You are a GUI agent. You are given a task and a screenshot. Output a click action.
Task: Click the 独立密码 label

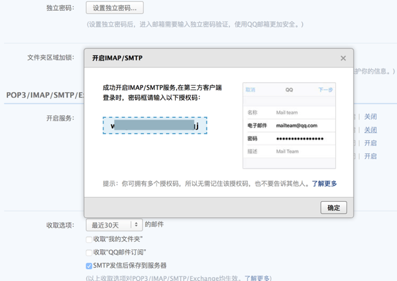pyautogui.click(x=60, y=8)
